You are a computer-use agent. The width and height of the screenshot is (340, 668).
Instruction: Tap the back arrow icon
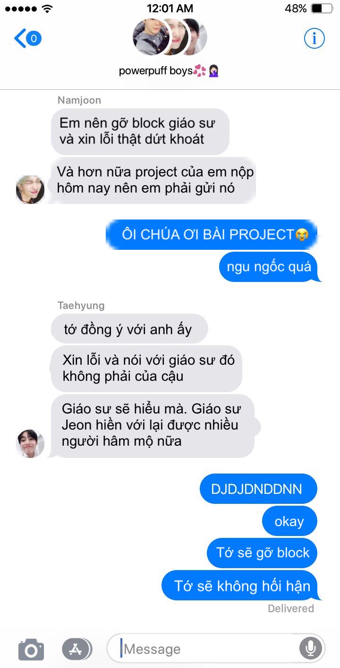coord(21,38)
